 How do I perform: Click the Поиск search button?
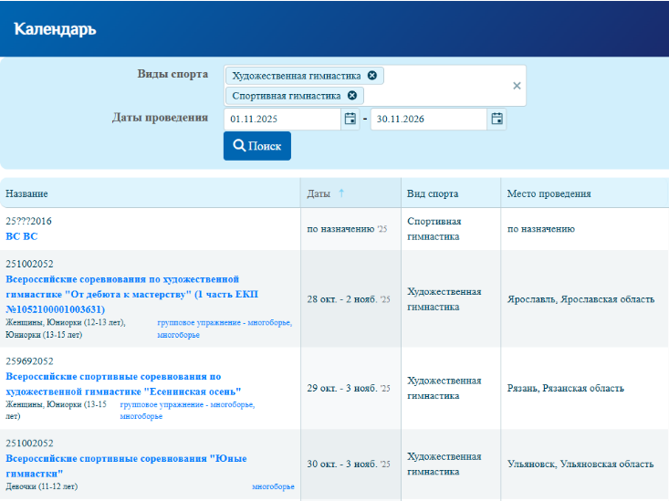[x=256, y=146]
